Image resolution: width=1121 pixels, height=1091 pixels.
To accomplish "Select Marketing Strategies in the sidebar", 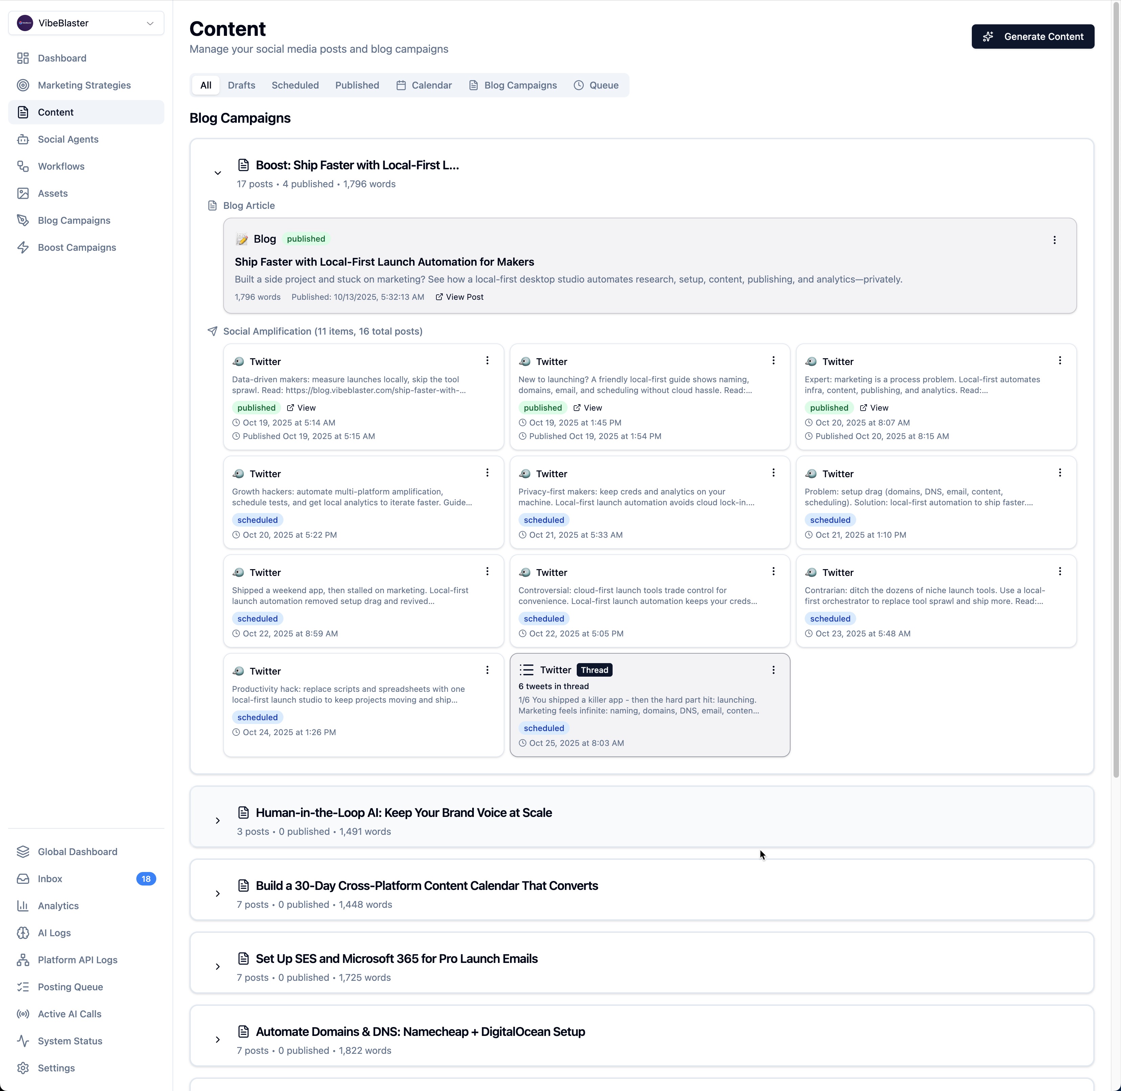I will point(84,85).
